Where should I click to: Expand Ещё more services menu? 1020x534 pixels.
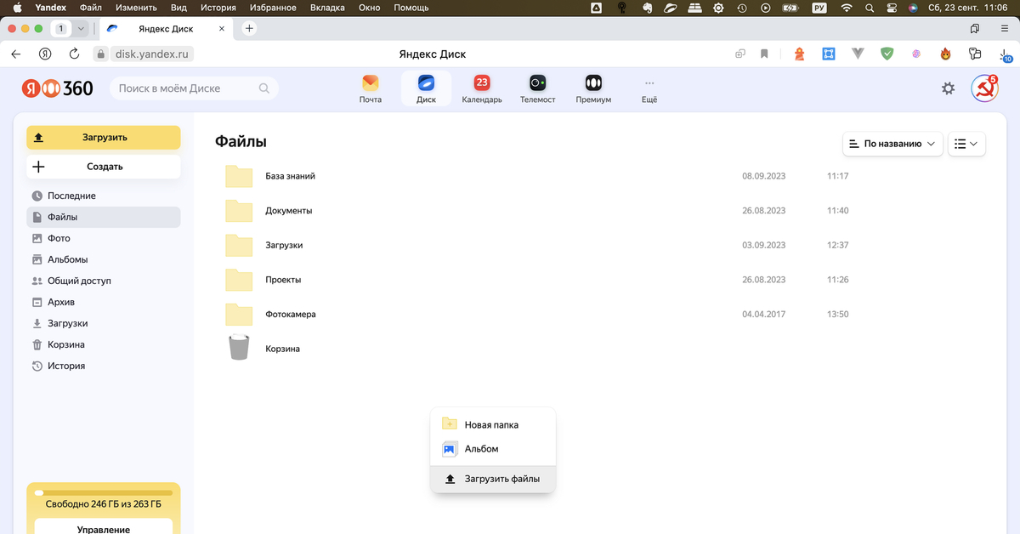pos(649,89)
